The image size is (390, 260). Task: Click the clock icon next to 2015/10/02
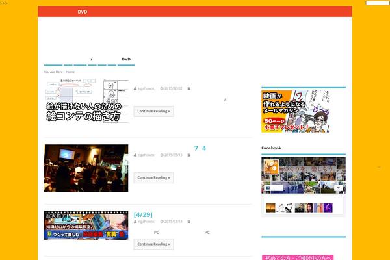point(162,88)
